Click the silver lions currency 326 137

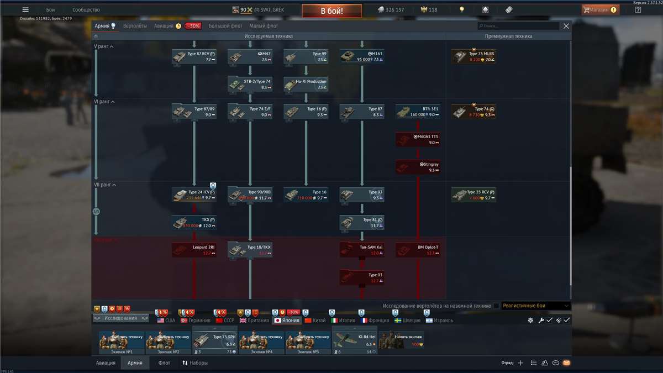[391, 10]
